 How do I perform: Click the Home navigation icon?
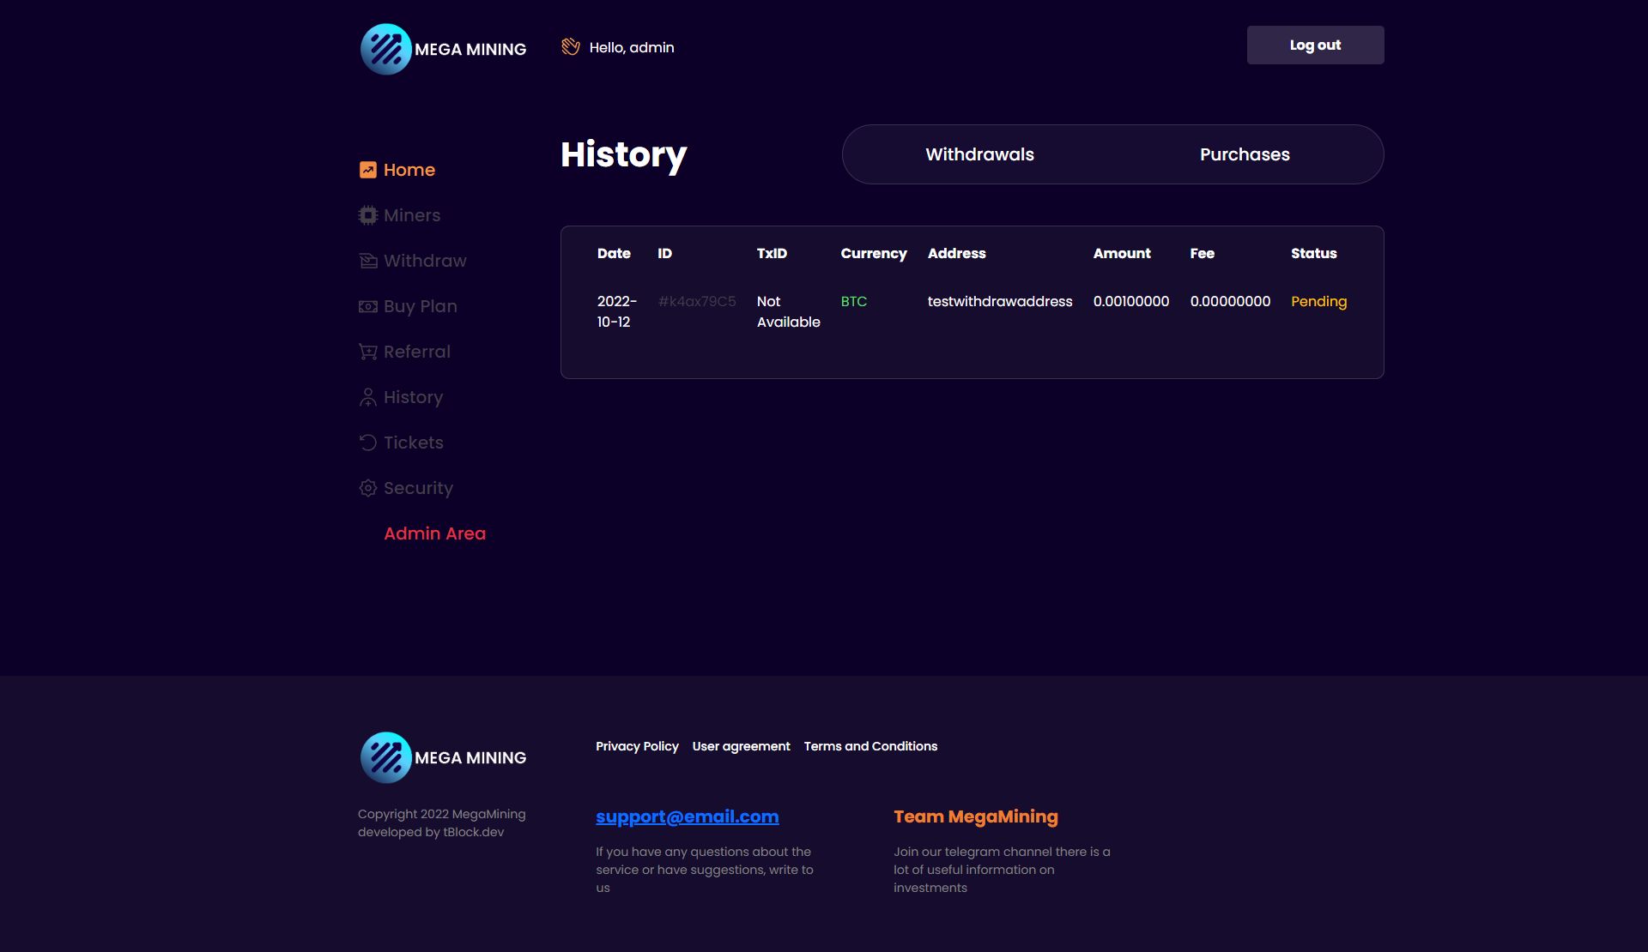367,172
